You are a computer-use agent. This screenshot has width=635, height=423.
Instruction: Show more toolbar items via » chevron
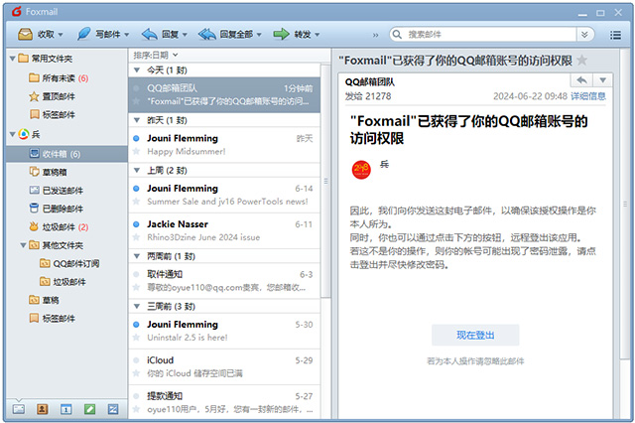375,35
